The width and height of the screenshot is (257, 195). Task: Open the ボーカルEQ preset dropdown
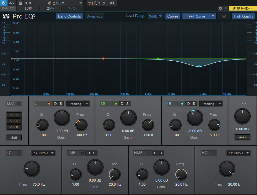[58, 3]
